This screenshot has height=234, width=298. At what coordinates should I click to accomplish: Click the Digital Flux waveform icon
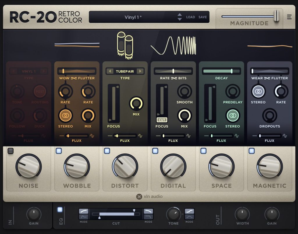(189, 136)
